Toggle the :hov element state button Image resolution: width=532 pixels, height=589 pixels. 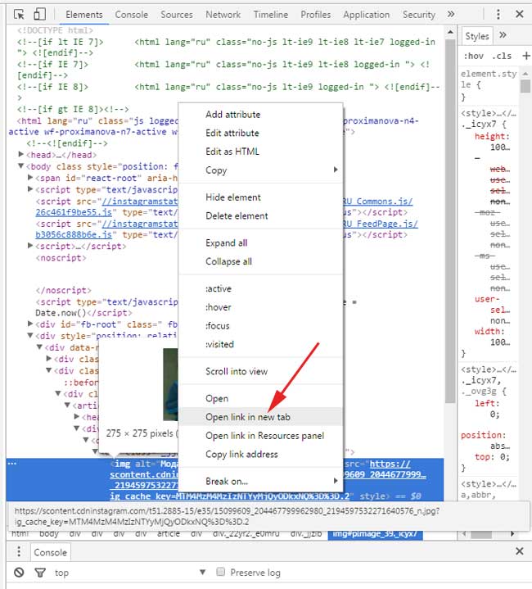474,56
